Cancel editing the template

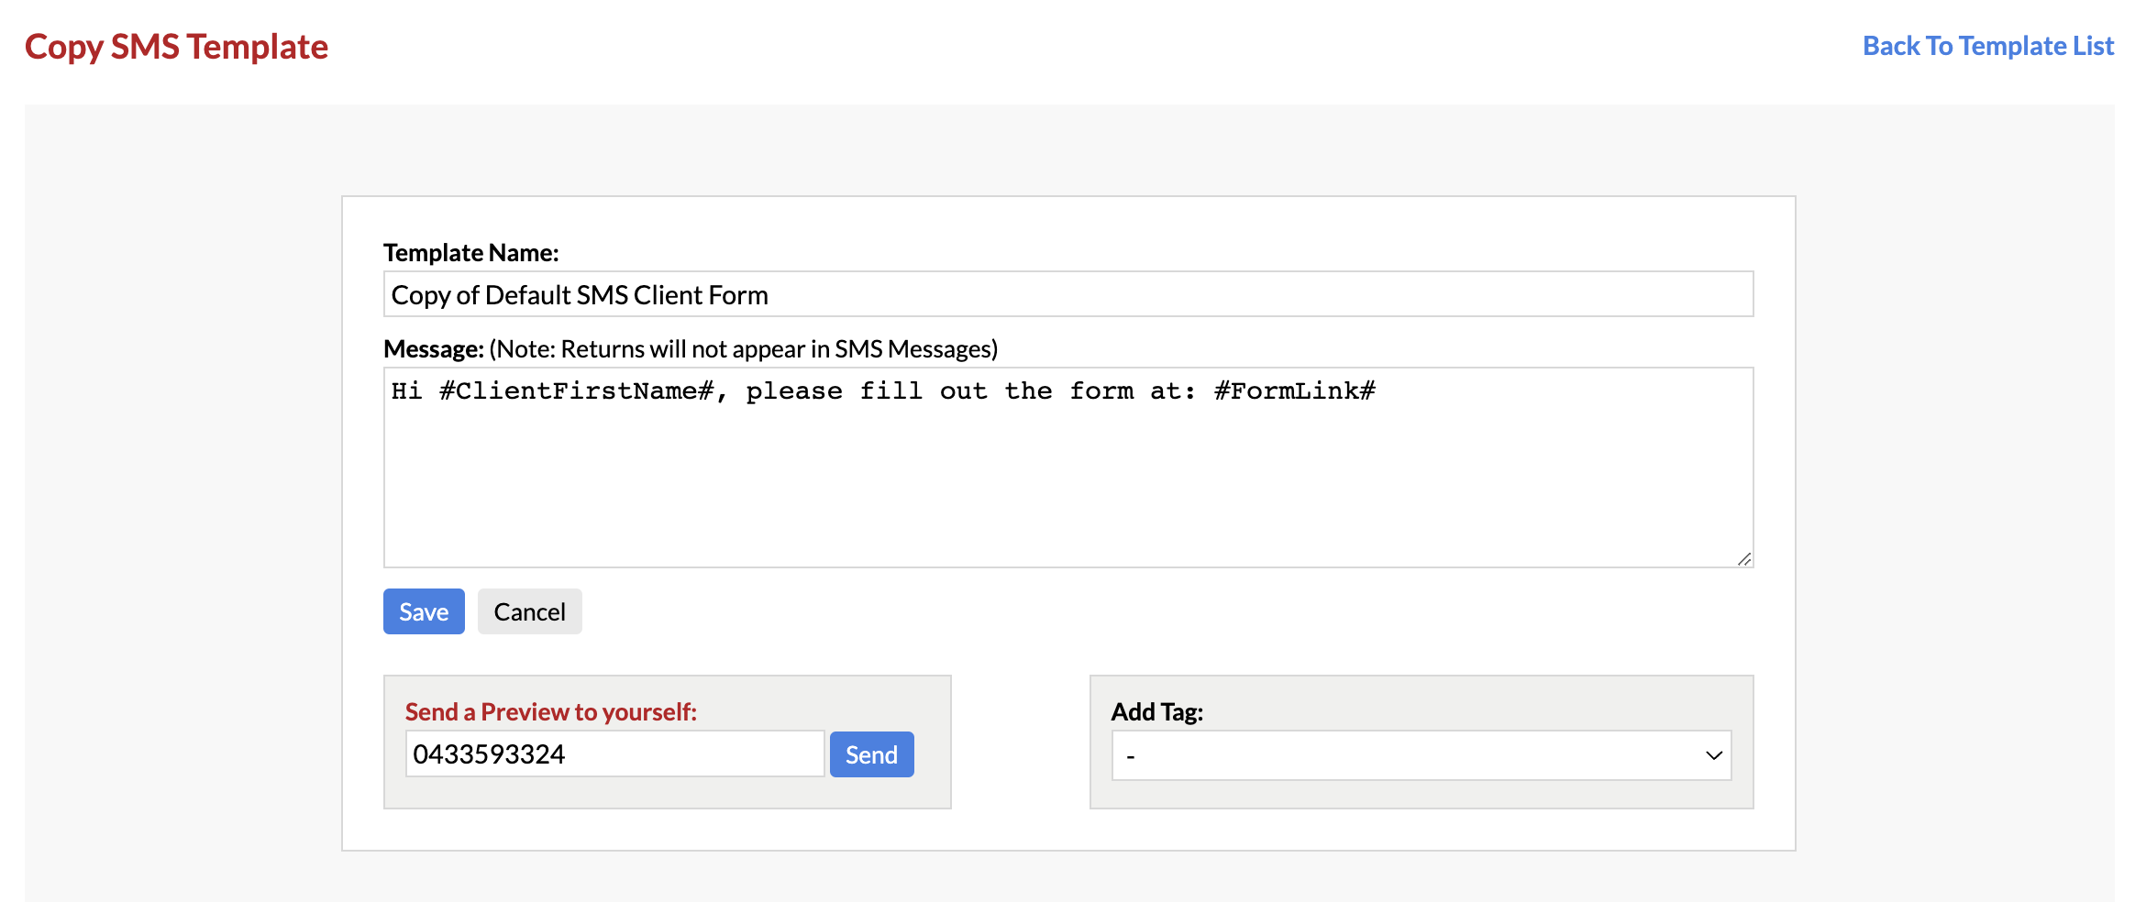[x=529, y=611]
